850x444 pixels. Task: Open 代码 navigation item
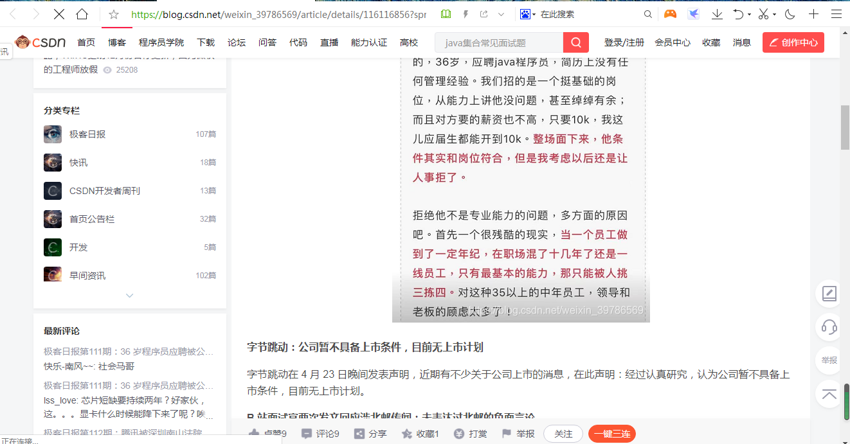[x=298, y=42]
